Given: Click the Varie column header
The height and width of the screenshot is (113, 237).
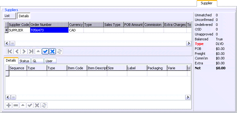Looking at the screenshot, I should pos(177,68).
